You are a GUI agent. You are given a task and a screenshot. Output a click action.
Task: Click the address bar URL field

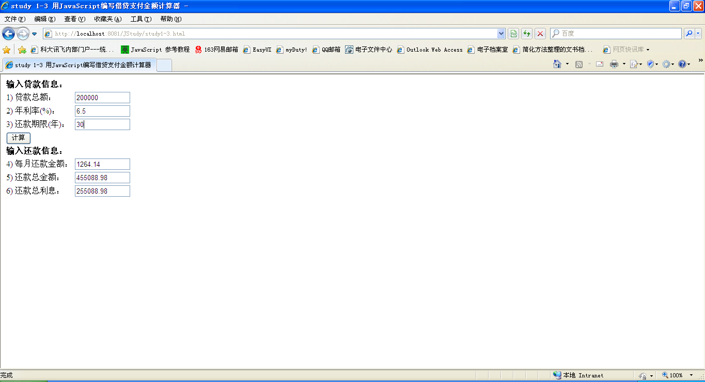tap(270, 34)
